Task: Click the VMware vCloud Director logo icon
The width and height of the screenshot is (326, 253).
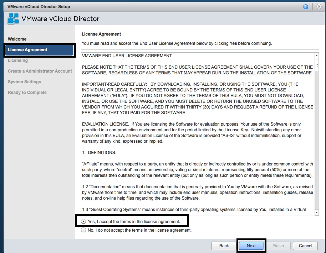Action: click(x=13, y=19)
